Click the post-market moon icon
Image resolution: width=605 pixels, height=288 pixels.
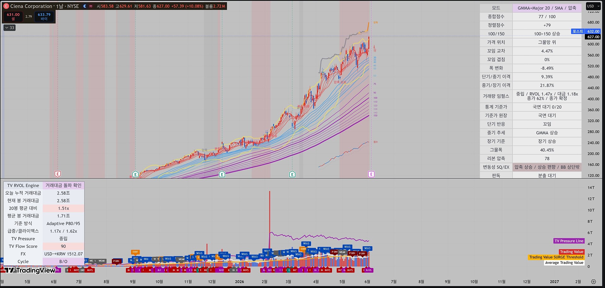coord(85,6)
